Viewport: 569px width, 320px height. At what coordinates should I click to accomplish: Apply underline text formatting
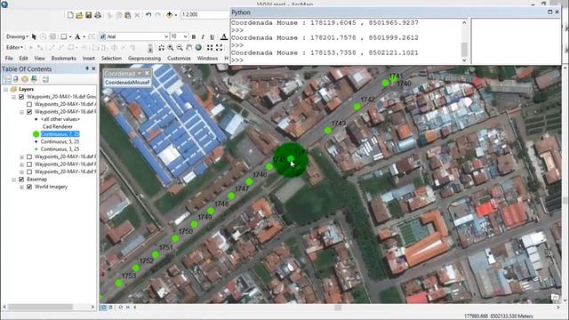212,36
